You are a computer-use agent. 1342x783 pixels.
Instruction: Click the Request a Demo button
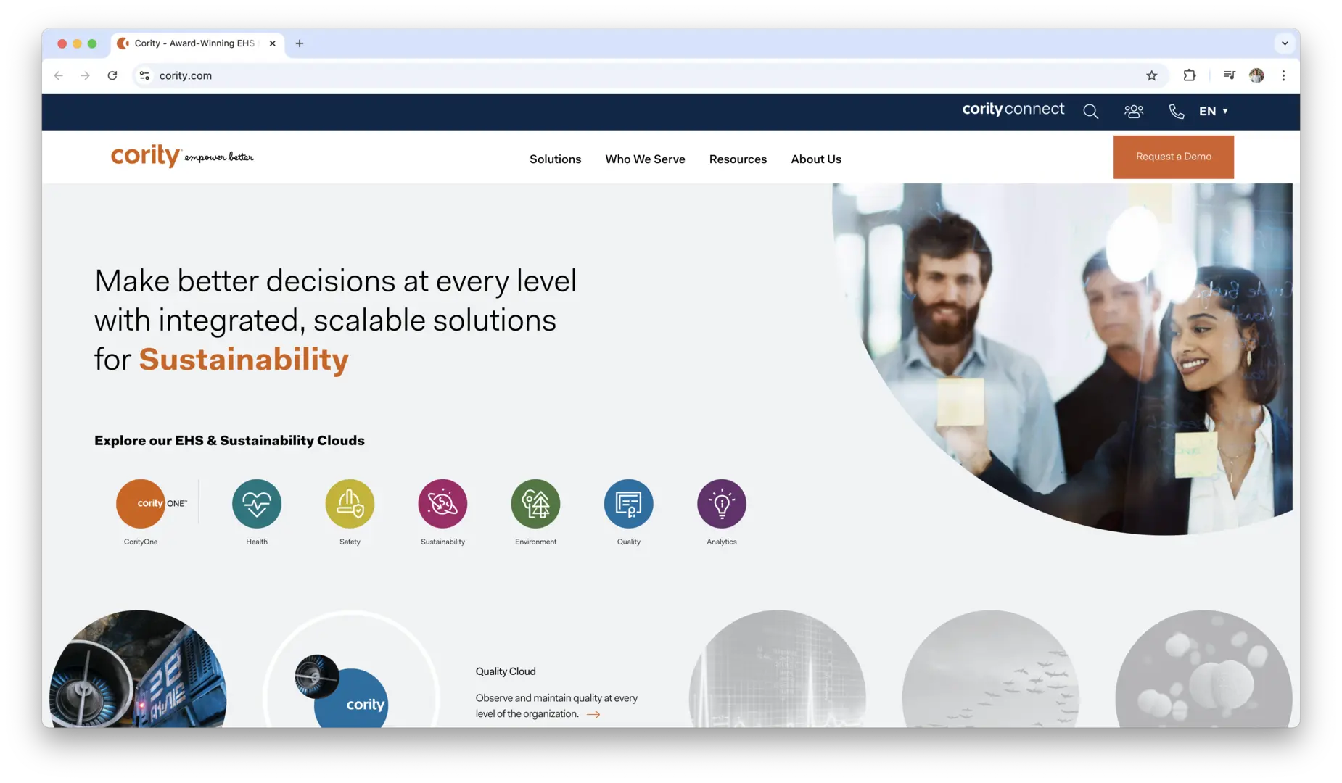1173,157
